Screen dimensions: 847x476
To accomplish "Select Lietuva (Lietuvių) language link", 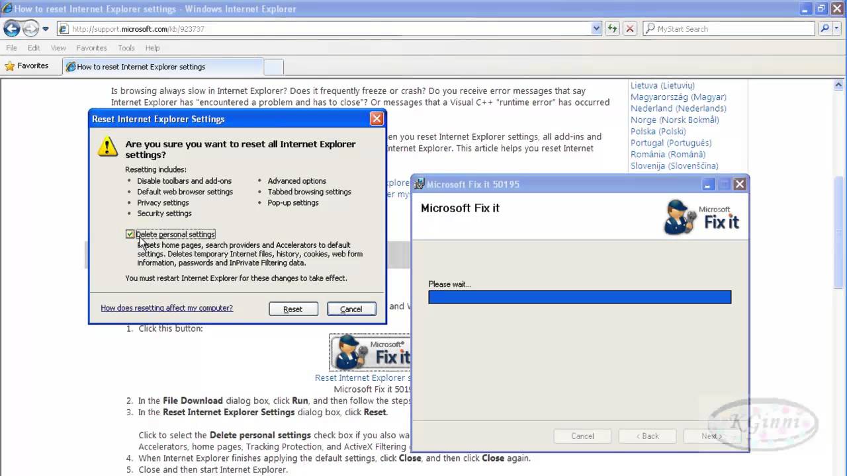I will [662, 85].
